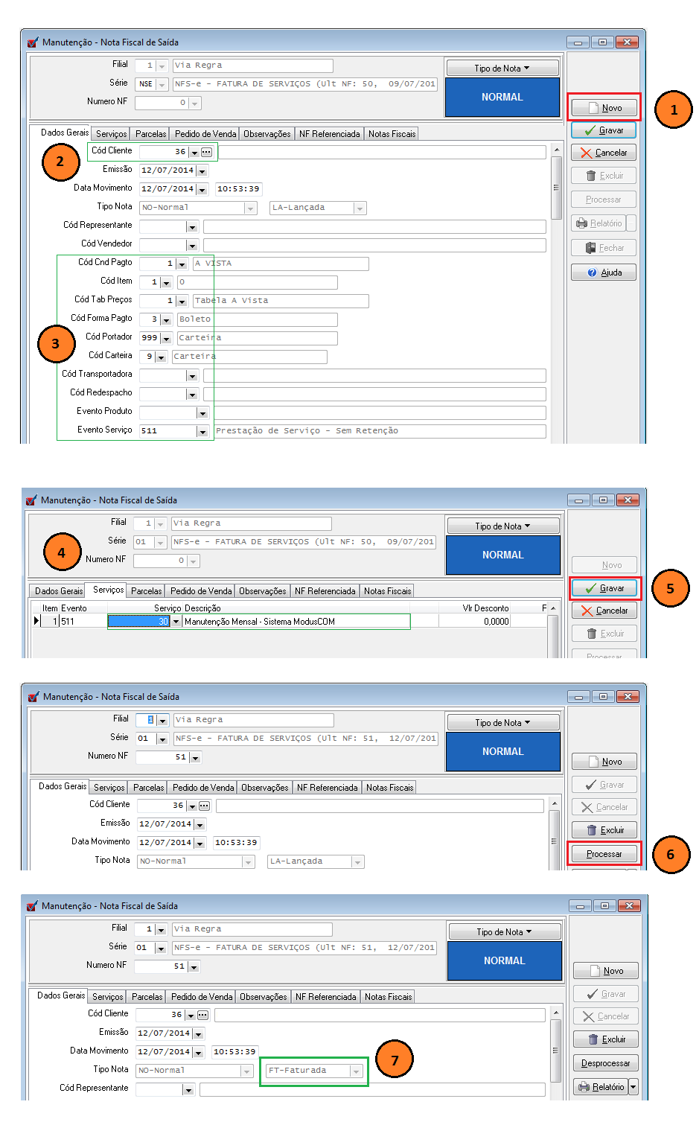
Task: Click the vertical scrollbar in the top window
Action: click(556, 188)
